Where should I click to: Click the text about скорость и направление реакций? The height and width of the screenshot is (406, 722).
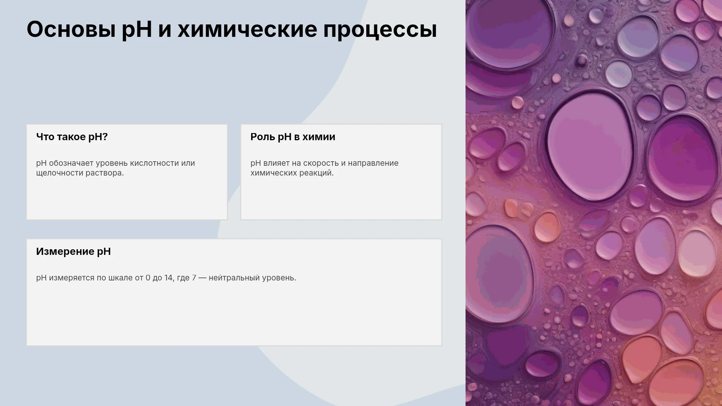click(324, 168)
